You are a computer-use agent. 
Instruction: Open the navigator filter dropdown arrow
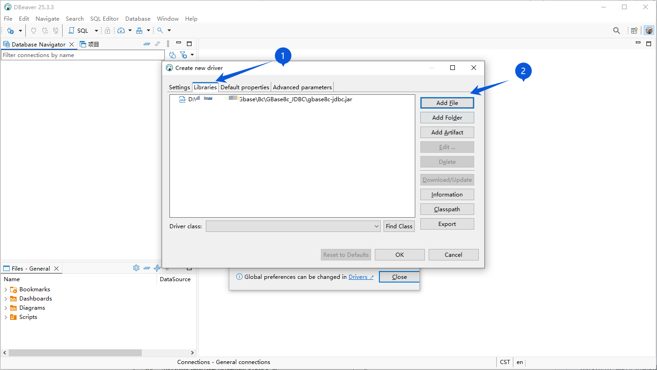192,55
